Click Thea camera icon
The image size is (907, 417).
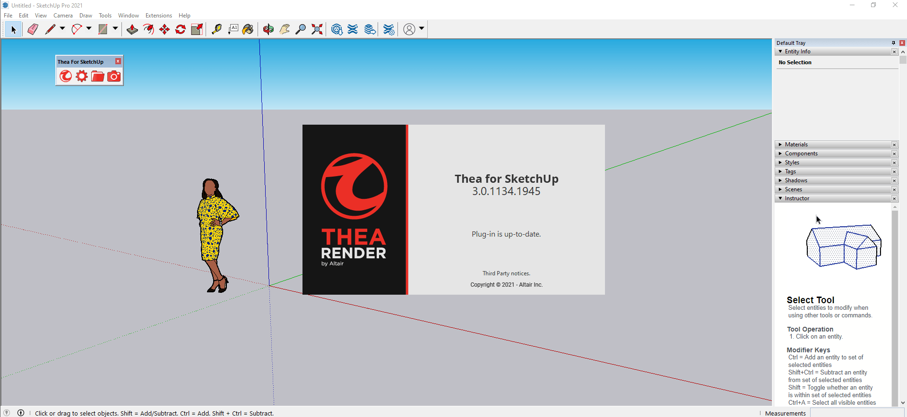coord(114,76)
